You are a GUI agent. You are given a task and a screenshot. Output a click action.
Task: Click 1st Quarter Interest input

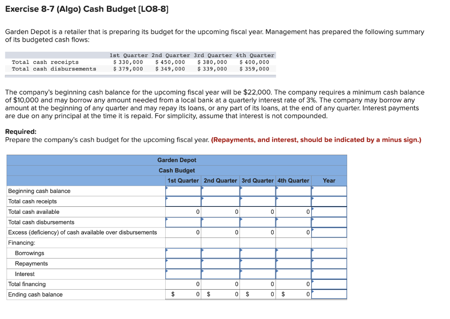[183, 274]
